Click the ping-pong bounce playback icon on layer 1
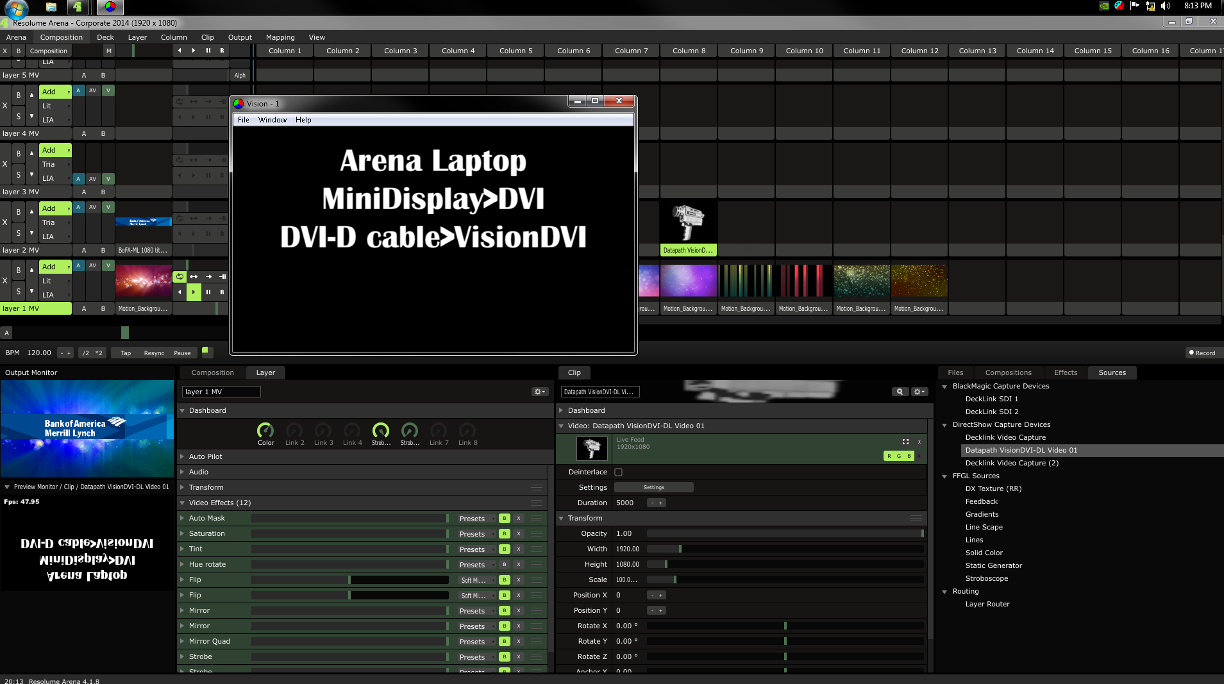1224x684 pixels. (194, 277)
